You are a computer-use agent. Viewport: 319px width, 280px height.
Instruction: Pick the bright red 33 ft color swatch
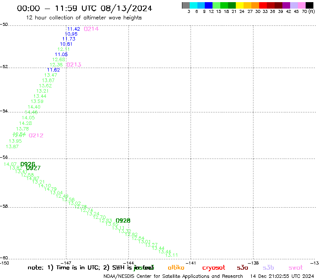coord(263,5)
